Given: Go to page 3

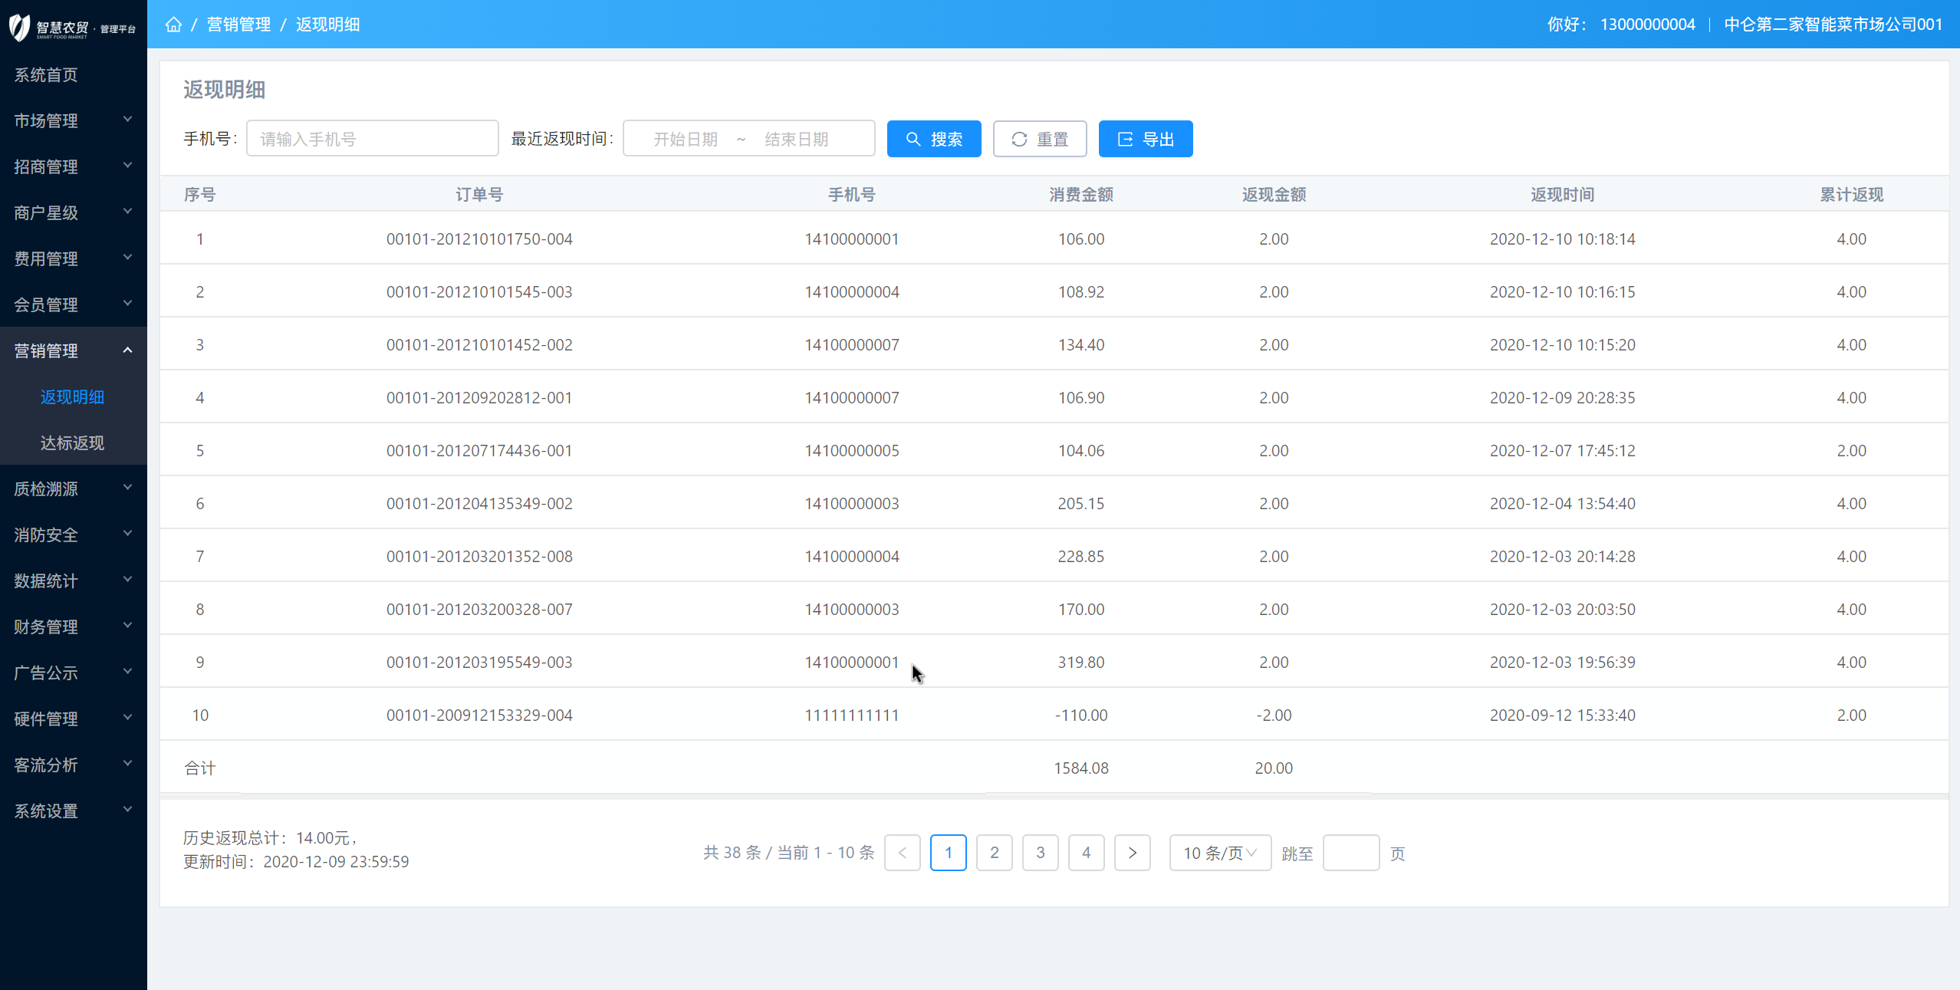Looking at the screenshot, I should click(x=1040, y=853).
